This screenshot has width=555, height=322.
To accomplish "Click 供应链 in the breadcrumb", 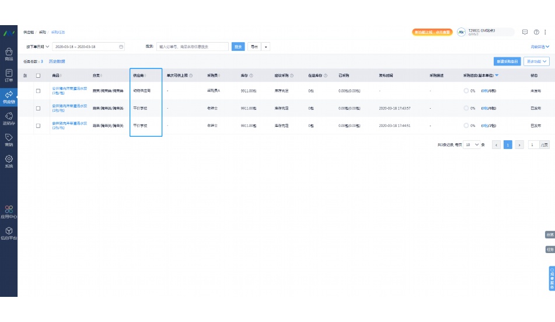I will click(x=29, y=32).
